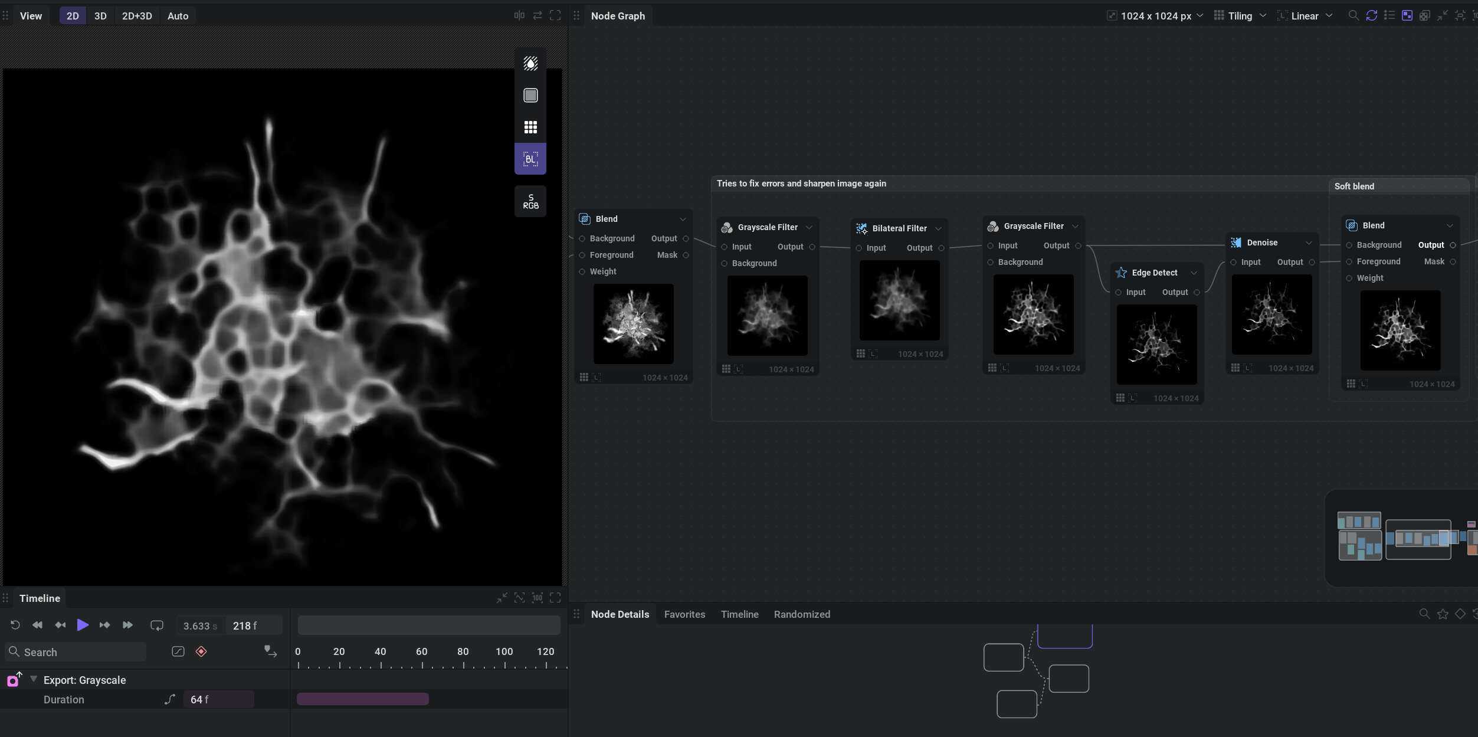This screenshot has width=1478, height=737.
Task: Click the dice randomize-seed icon in Node Graph toolbar
Action: 1424,15
